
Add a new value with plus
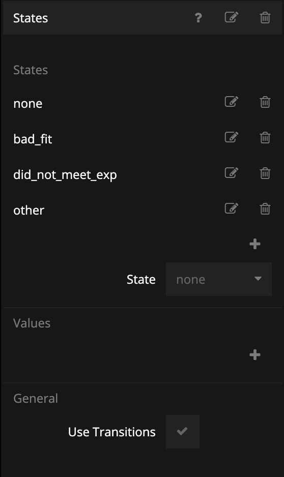coord(255,355)
